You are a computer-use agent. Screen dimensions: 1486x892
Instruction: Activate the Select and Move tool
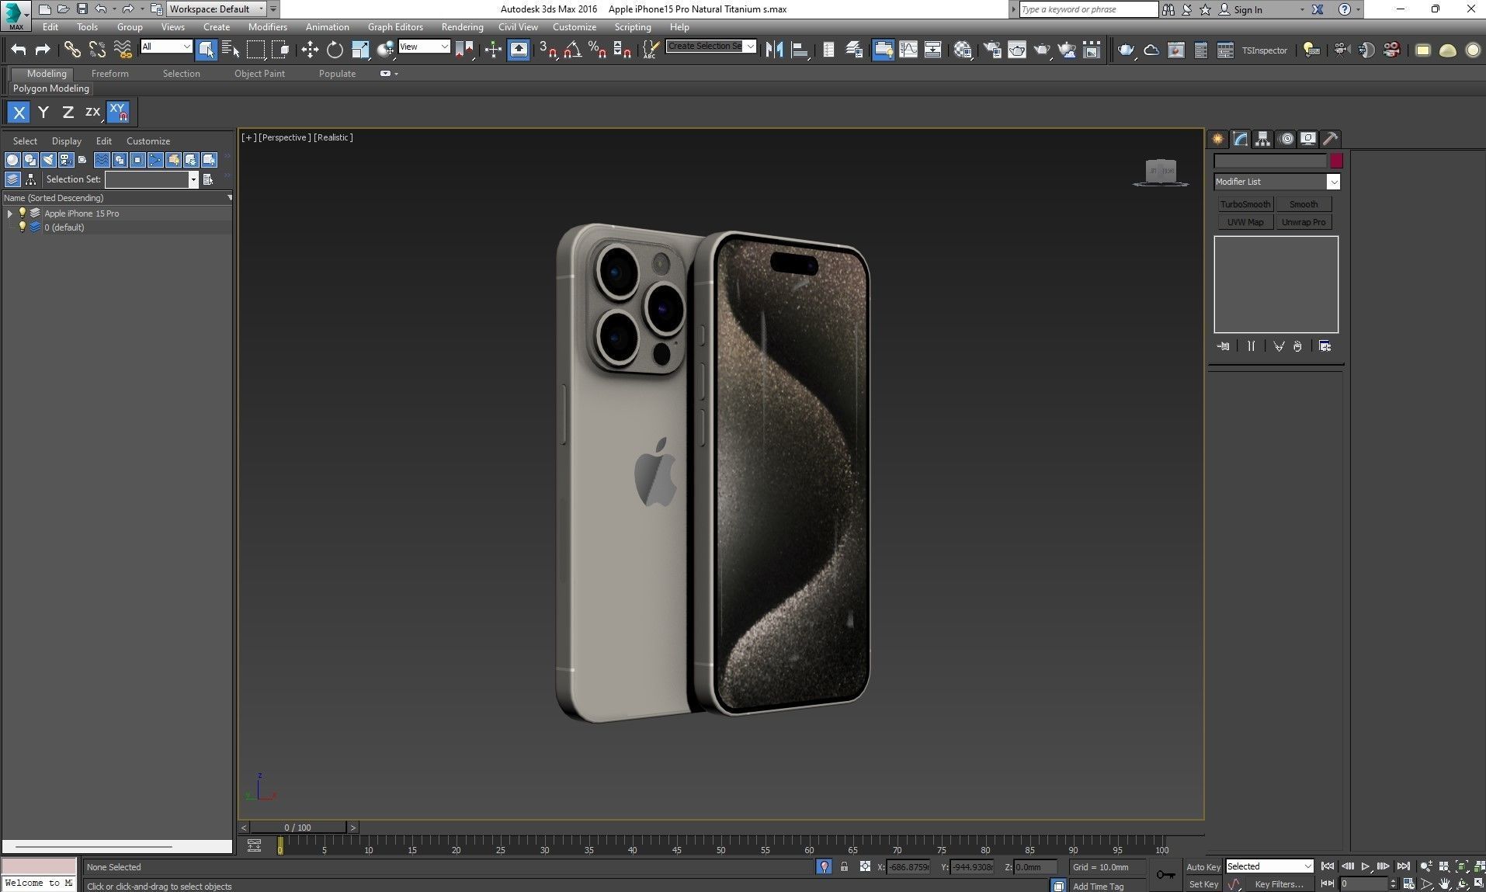pos(310,50)
